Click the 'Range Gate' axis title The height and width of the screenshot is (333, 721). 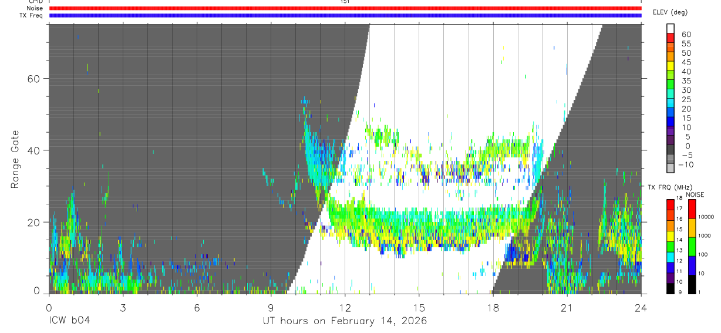pyautogui.click(x=15, y=159)
